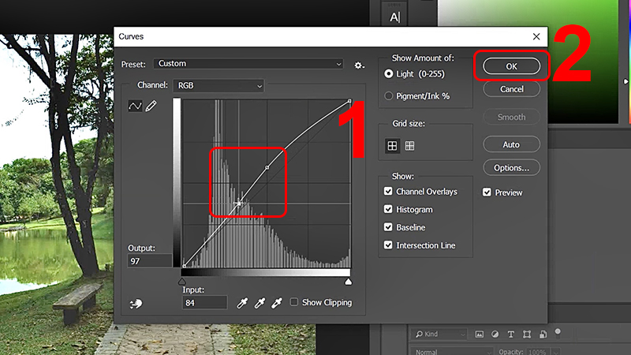Activate the on-image adjustment hand tool
The height and width of the screenshot is (355, 631).
[x=136, y=305]
